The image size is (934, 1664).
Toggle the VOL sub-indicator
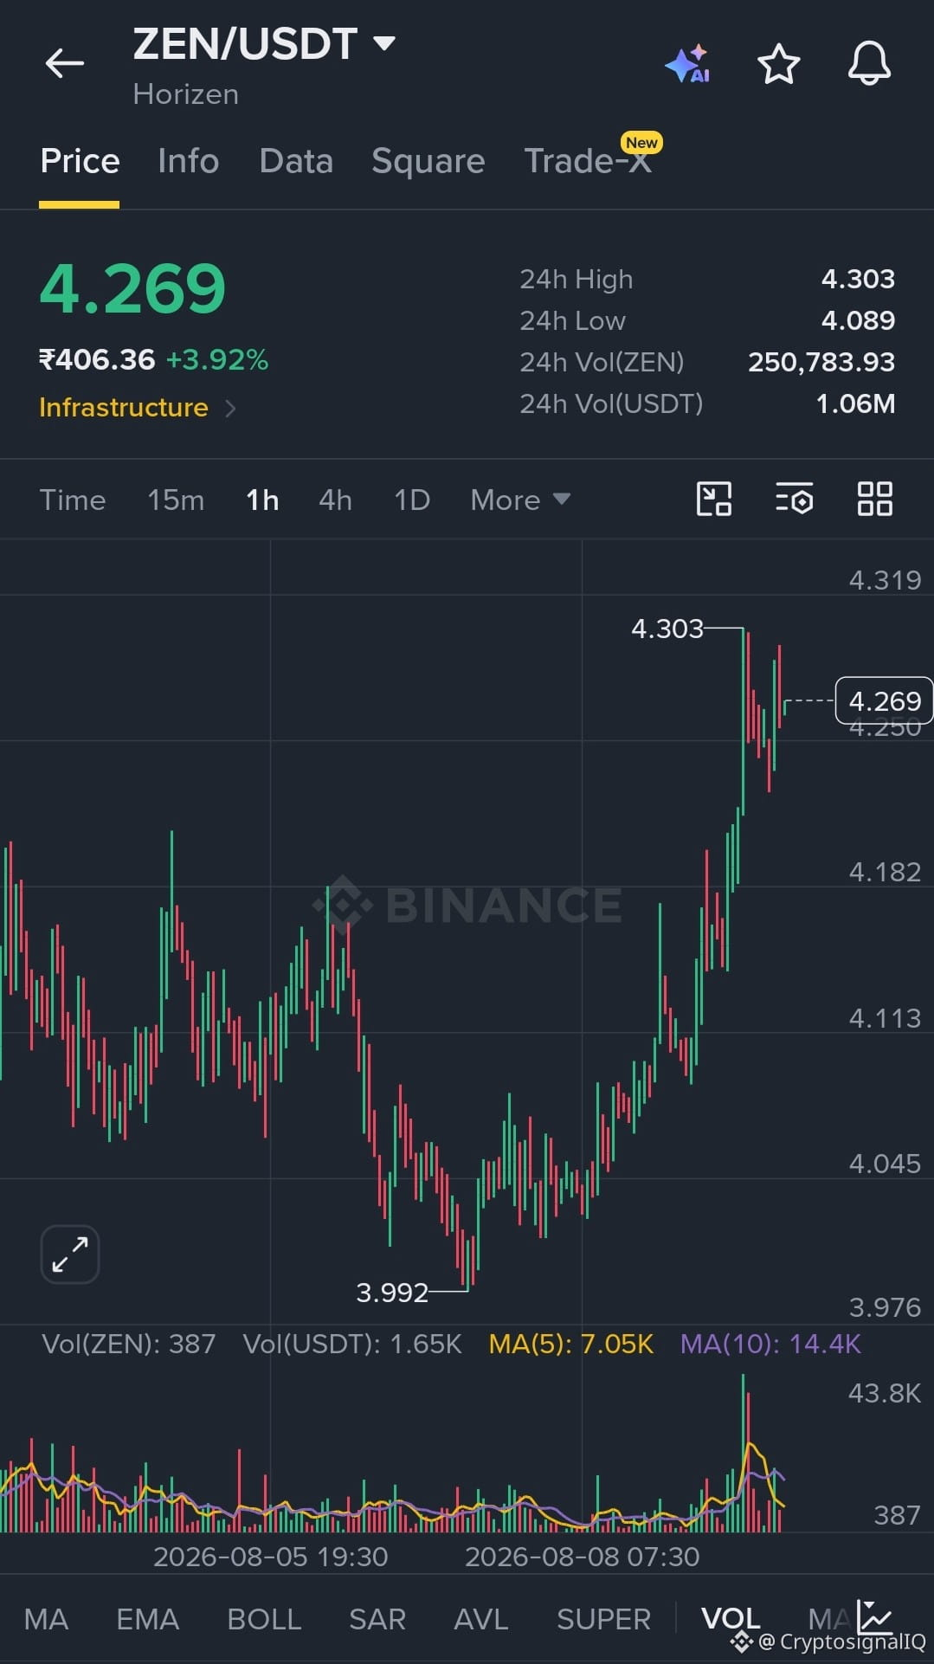pos(731,1617)
